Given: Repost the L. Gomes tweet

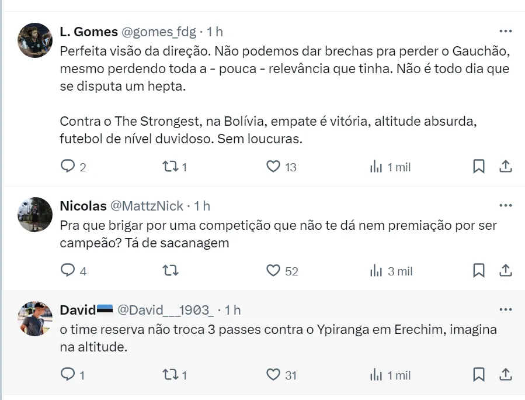Looking at the screenshot, I should tap(171, 167).
